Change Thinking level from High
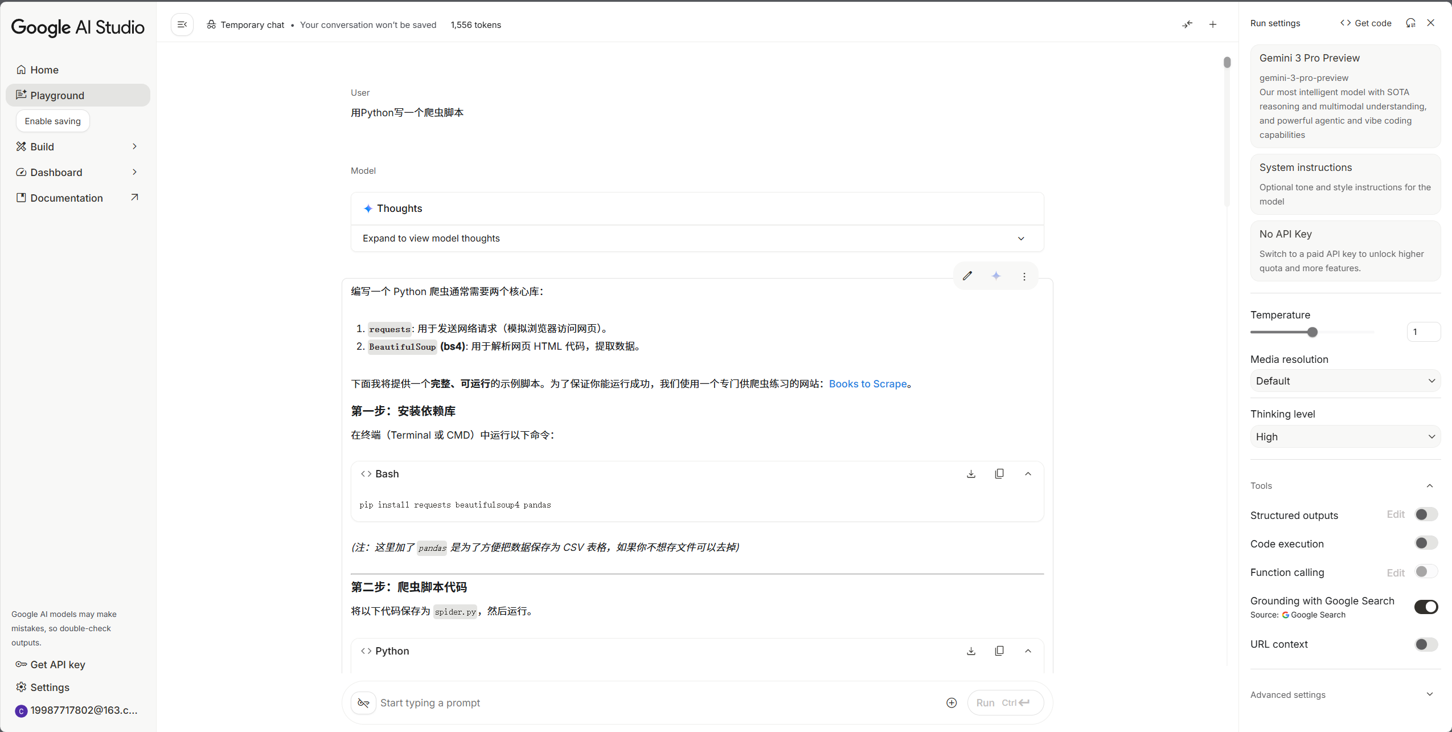The height and width of the screenshot is (732, 1452). (x=1345, y=436)
